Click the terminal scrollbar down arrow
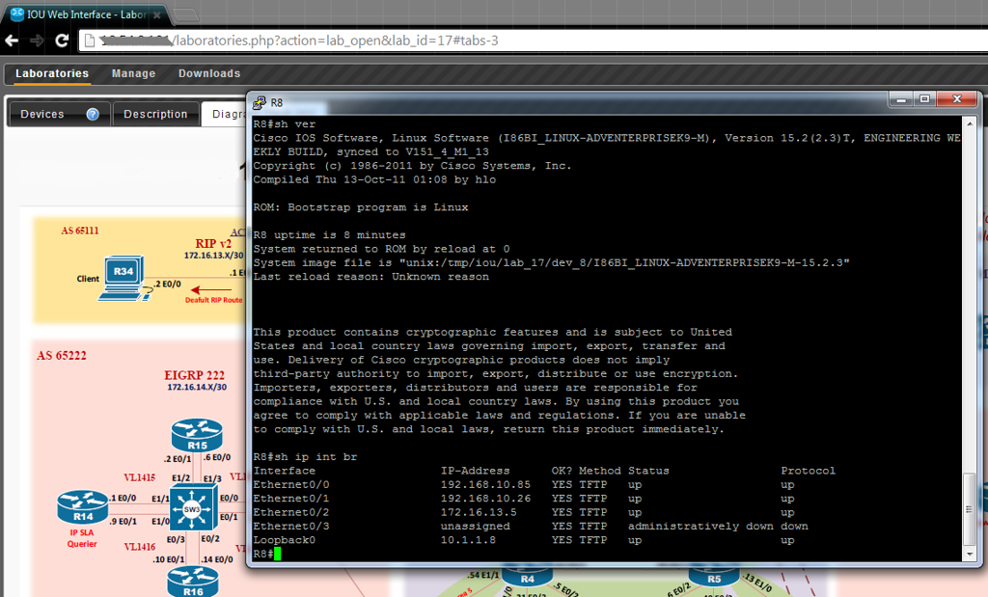Image resolution: width=988 pixels, height=597 pixels. (970, 555)
